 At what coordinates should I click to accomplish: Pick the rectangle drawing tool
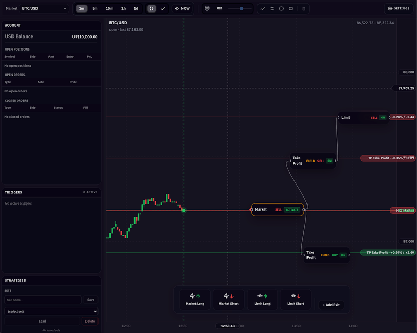coord(290,8)
